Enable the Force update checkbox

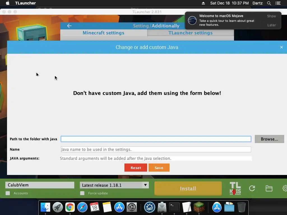(82, 193)
